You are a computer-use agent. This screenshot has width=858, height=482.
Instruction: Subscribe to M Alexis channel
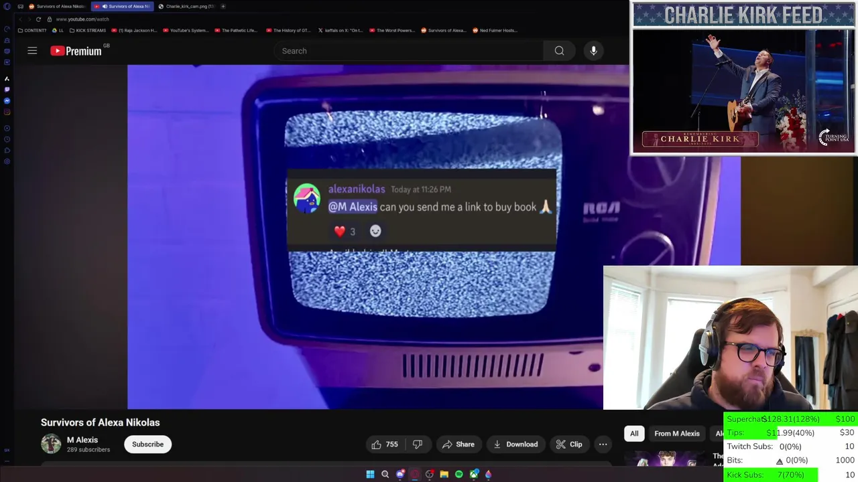pos(147,445)
